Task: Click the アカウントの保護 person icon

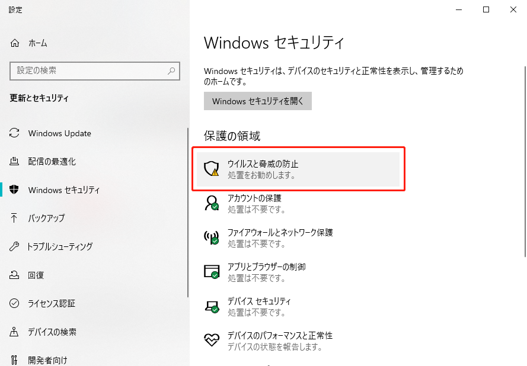Action: tap(212, 204)
